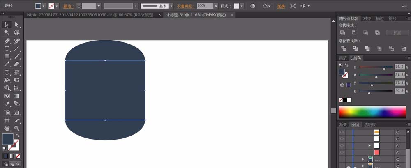
Task: Click the Exclude shape mode icon
Action: coord(377,33)
